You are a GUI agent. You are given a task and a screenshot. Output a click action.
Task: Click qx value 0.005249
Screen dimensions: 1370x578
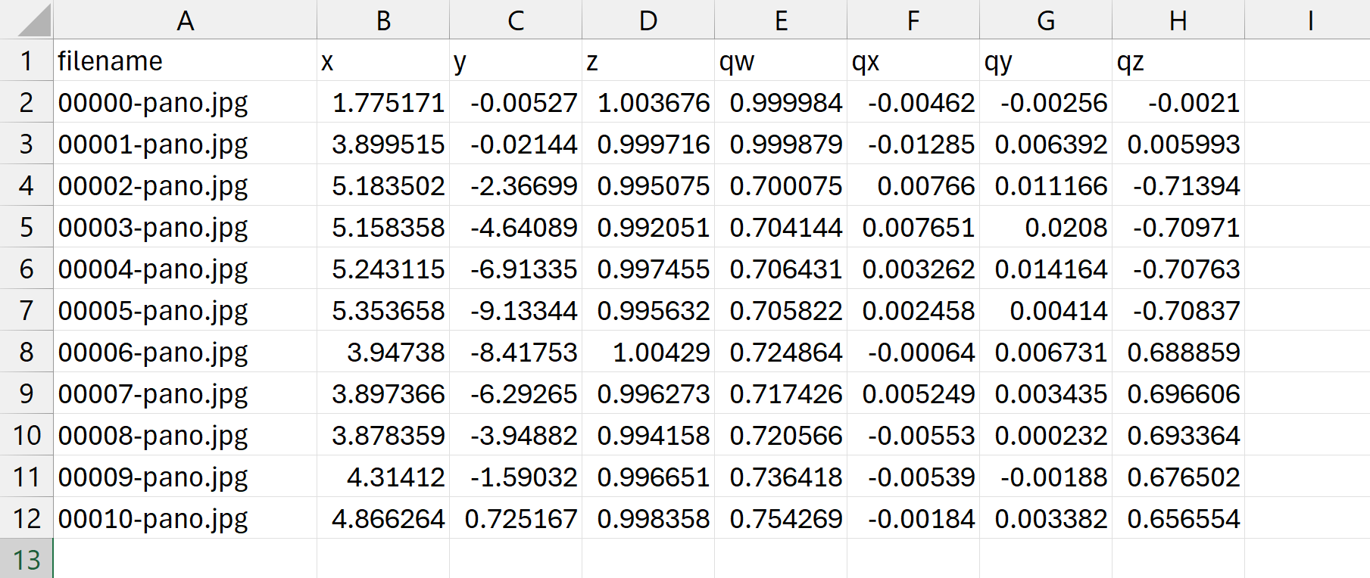point(913,393)
